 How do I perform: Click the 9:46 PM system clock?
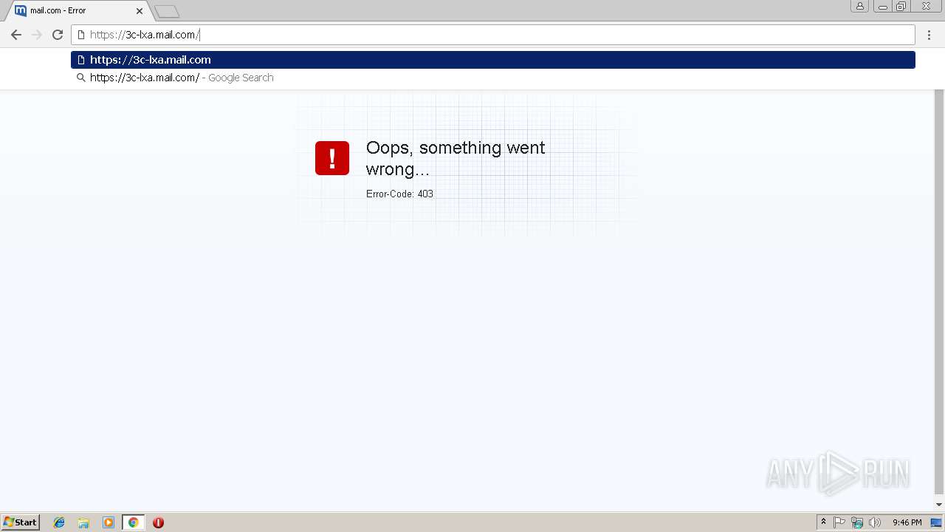pos(907,522)
